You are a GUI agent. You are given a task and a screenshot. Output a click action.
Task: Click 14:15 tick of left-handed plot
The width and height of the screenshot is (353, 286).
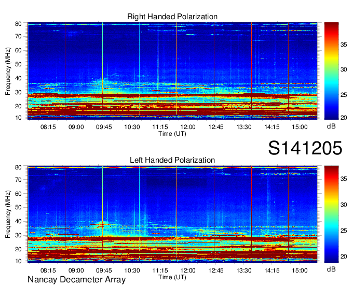point(272,270)
